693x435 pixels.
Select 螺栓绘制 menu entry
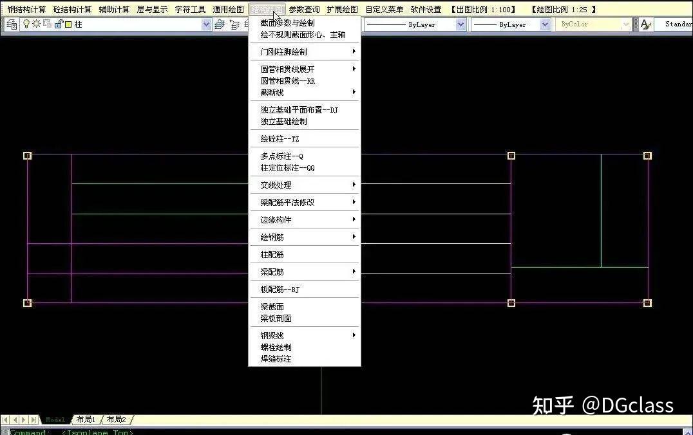[x=305, y=347]
